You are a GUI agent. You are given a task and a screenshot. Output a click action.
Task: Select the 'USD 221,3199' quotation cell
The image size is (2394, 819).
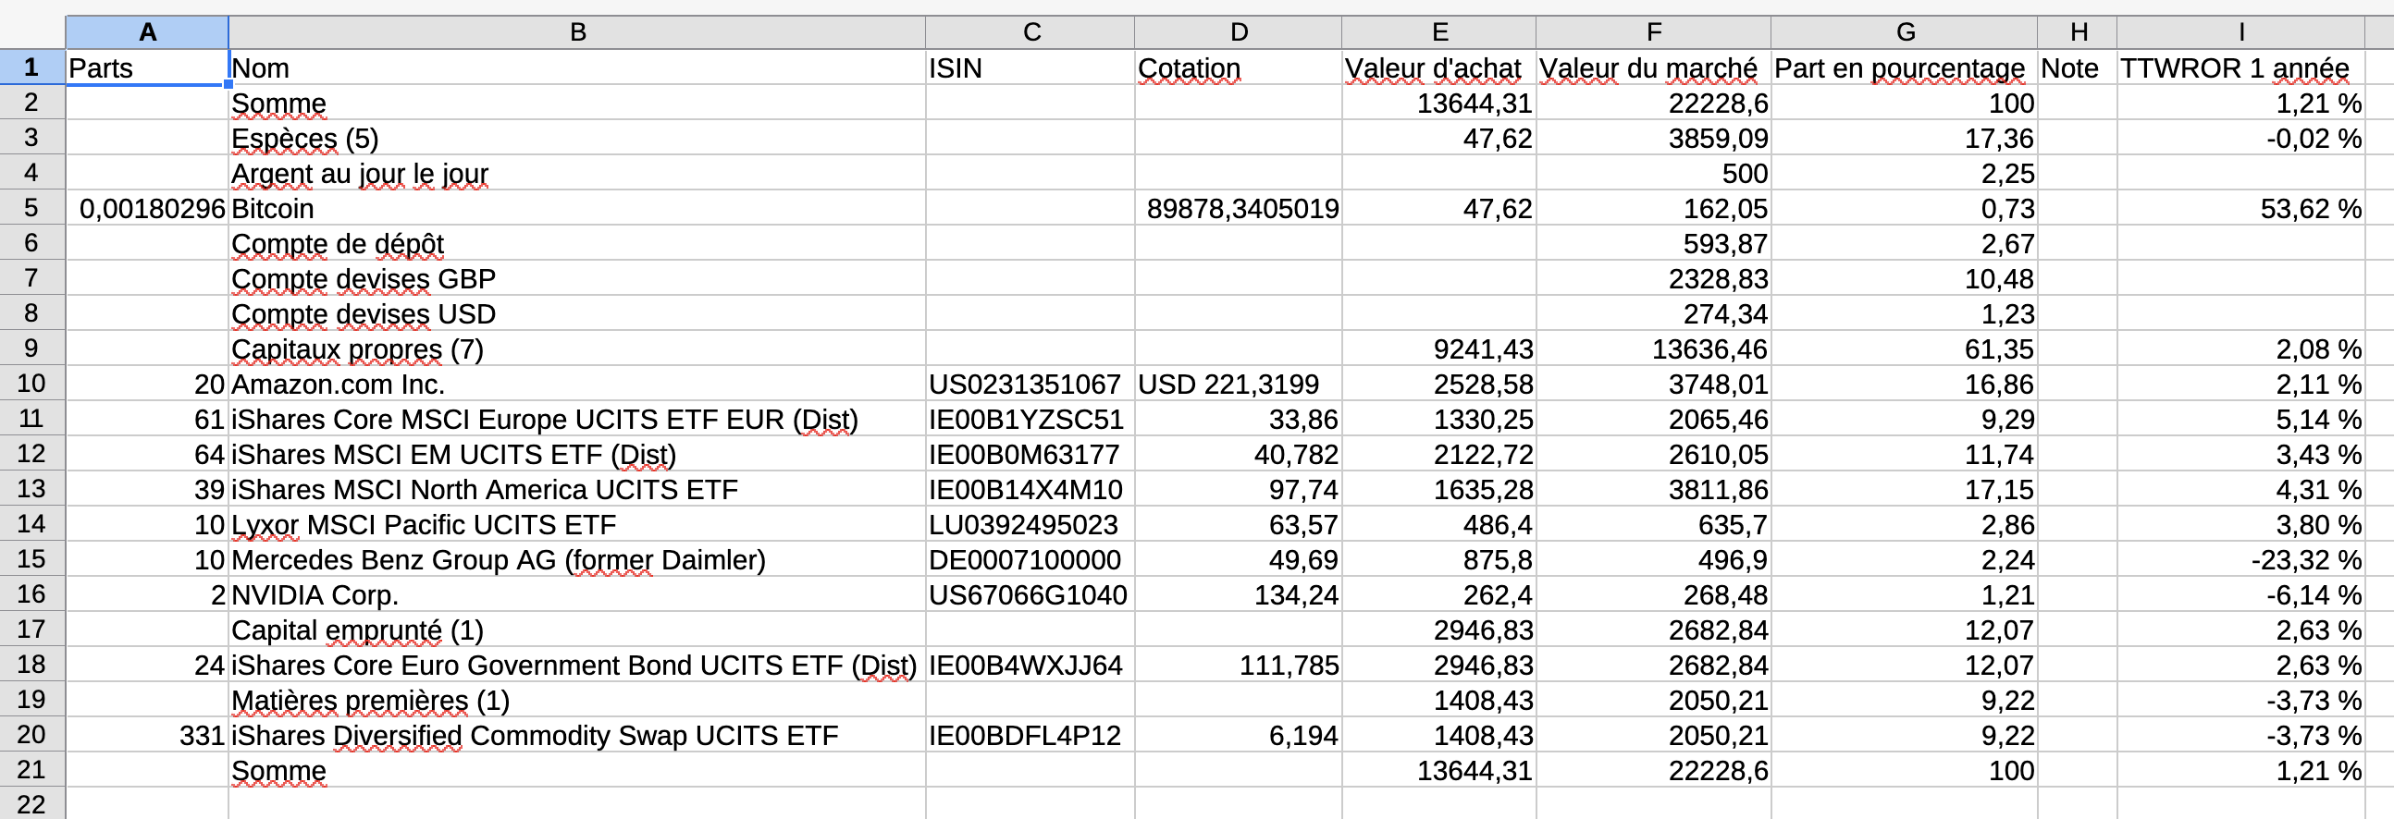(1239, 384)
